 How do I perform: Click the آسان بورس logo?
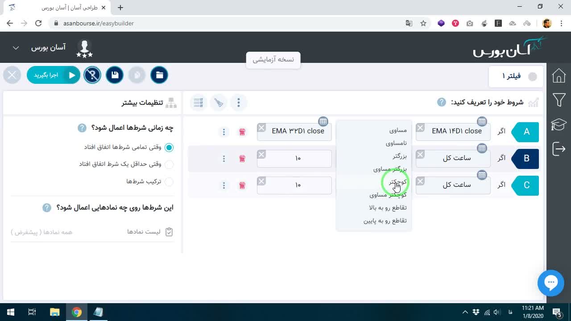pyautogui.click(x=510, y=47)
